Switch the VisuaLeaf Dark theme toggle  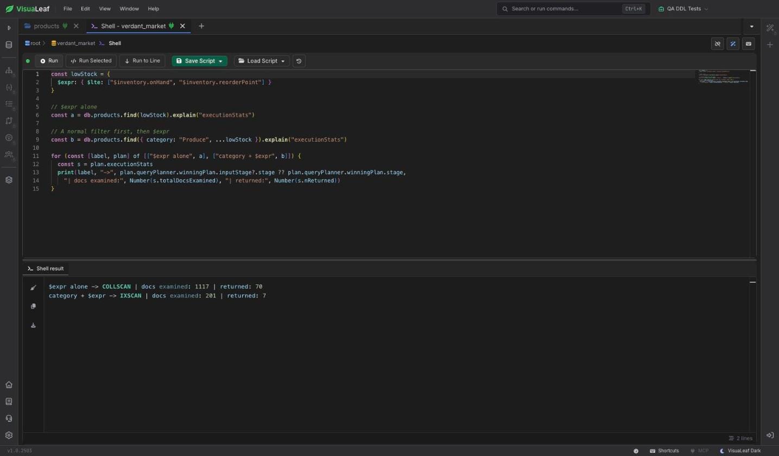(x=740, y=451)
